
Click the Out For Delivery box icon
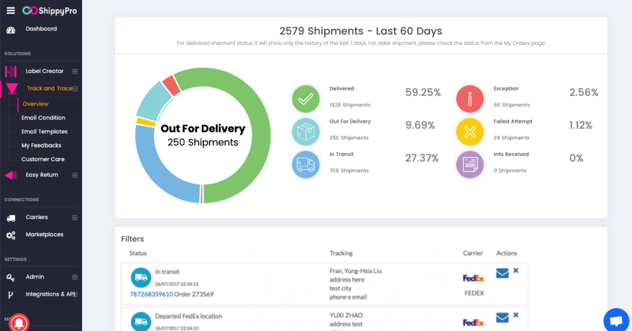(x=306, y=131)
